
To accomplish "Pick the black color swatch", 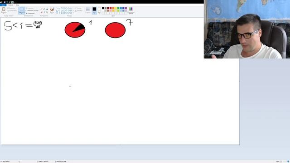I will pos(103,8).
